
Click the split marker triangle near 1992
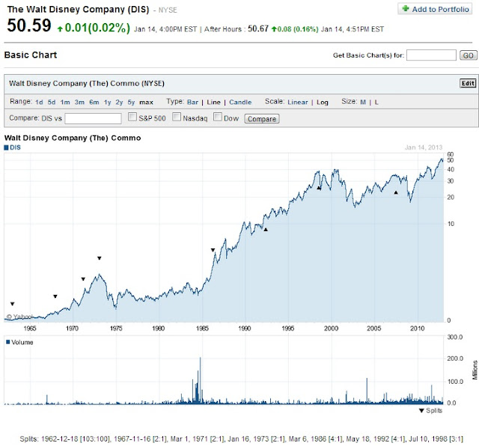pyautogui.click(x=266, y=230)
